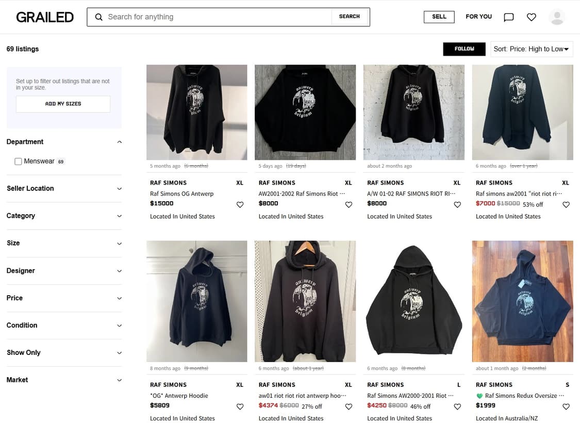
Task: Click the SELL button
Action: pyautogui.click(x=439, y=17)
